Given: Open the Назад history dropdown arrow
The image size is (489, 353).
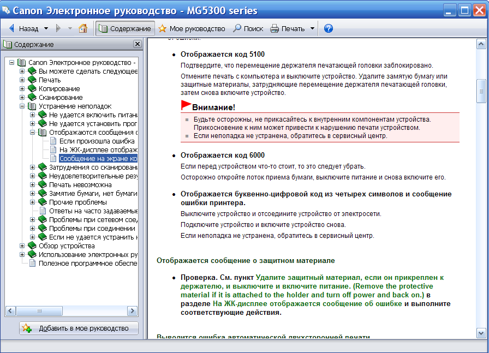Looking at the screenshot, I should pyautogui.click(x=46, y=29).
